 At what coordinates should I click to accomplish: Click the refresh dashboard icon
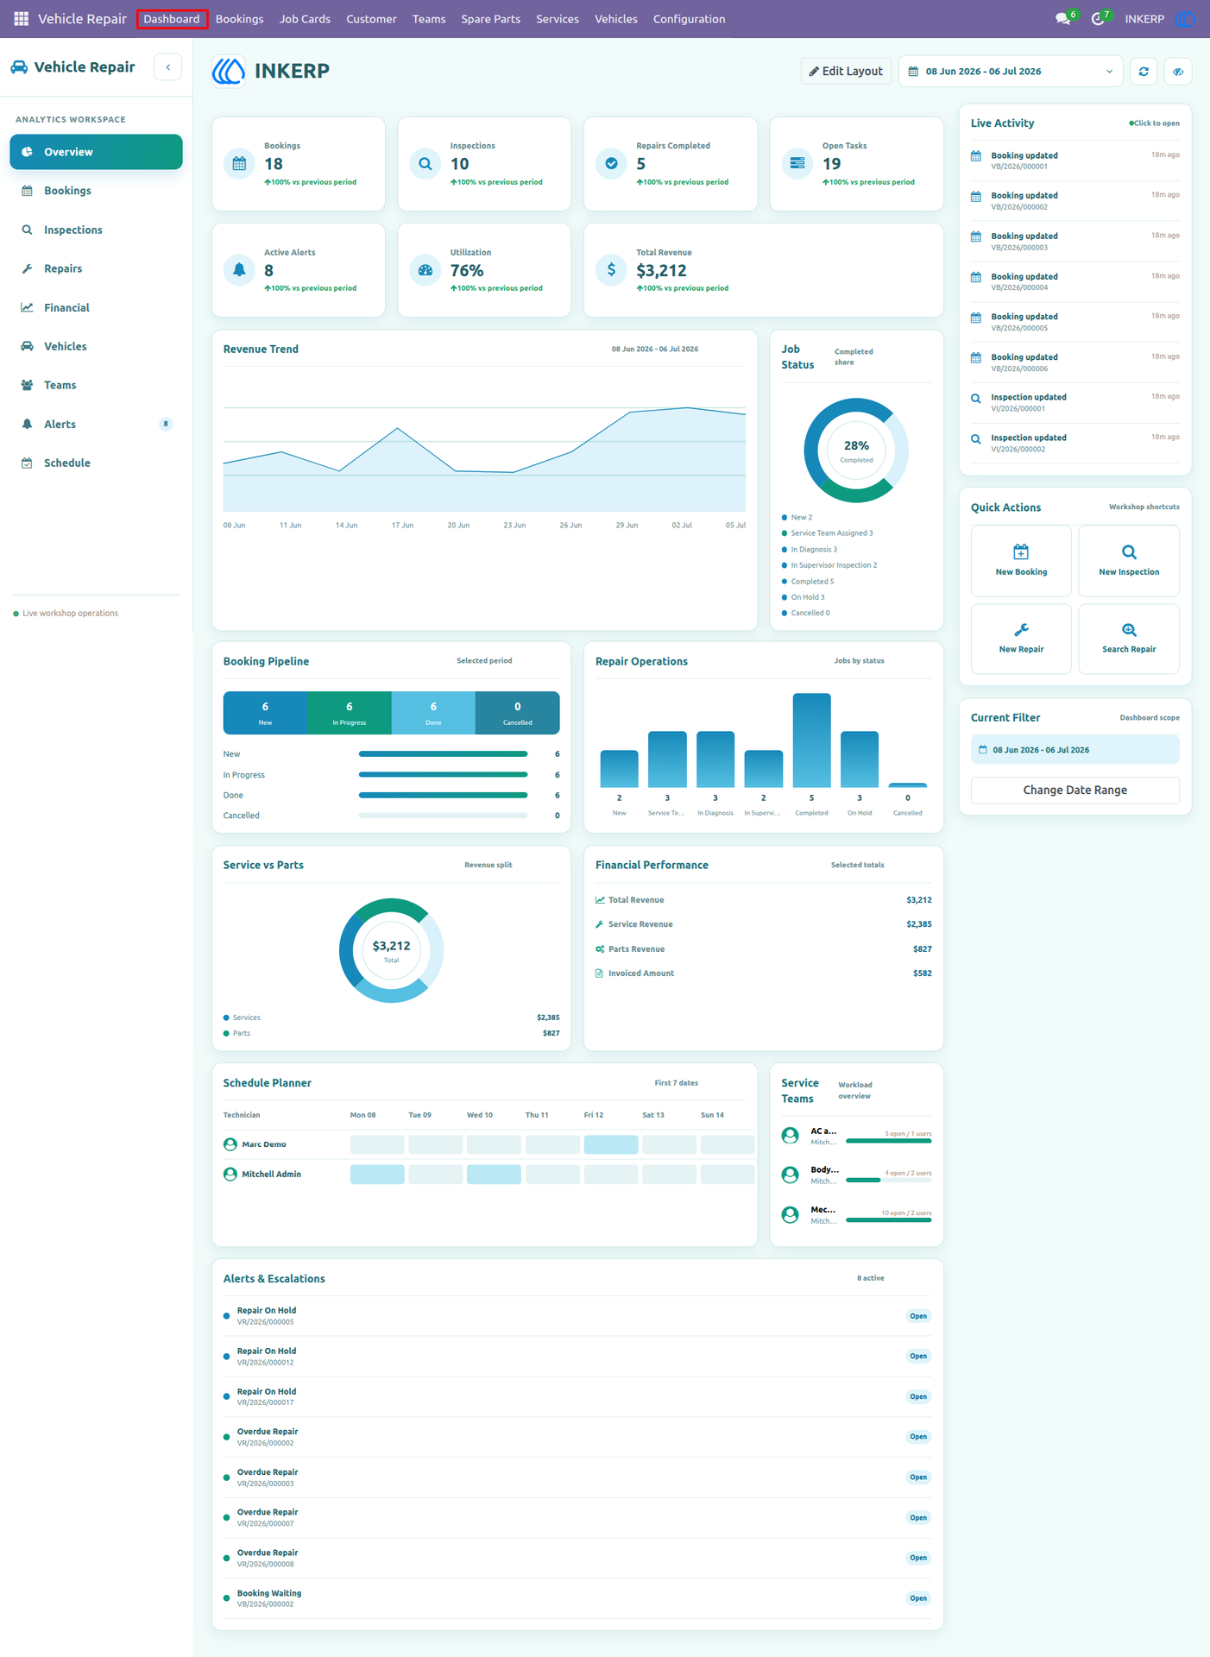tap(1144, 72)
